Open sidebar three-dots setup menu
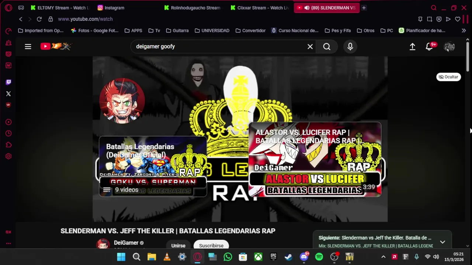 click(8, 243)
